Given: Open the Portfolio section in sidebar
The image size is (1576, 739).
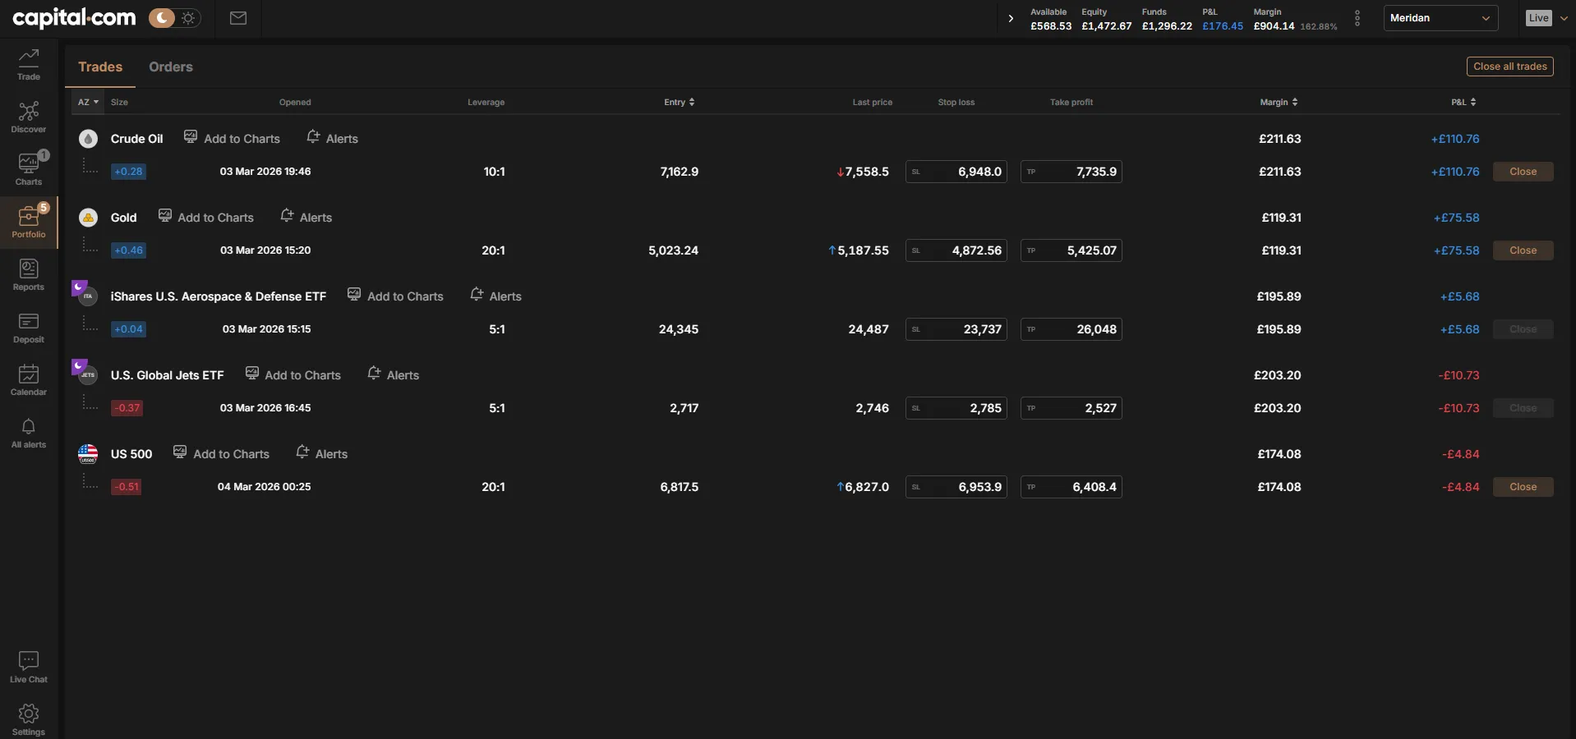Looking at the screenshot, I should pyautogui.click(x=29, y=222).
